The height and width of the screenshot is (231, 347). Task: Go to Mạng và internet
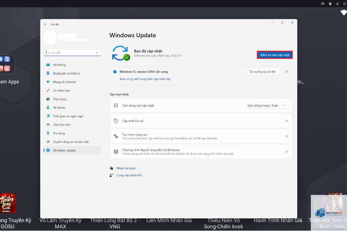(72, 82)
